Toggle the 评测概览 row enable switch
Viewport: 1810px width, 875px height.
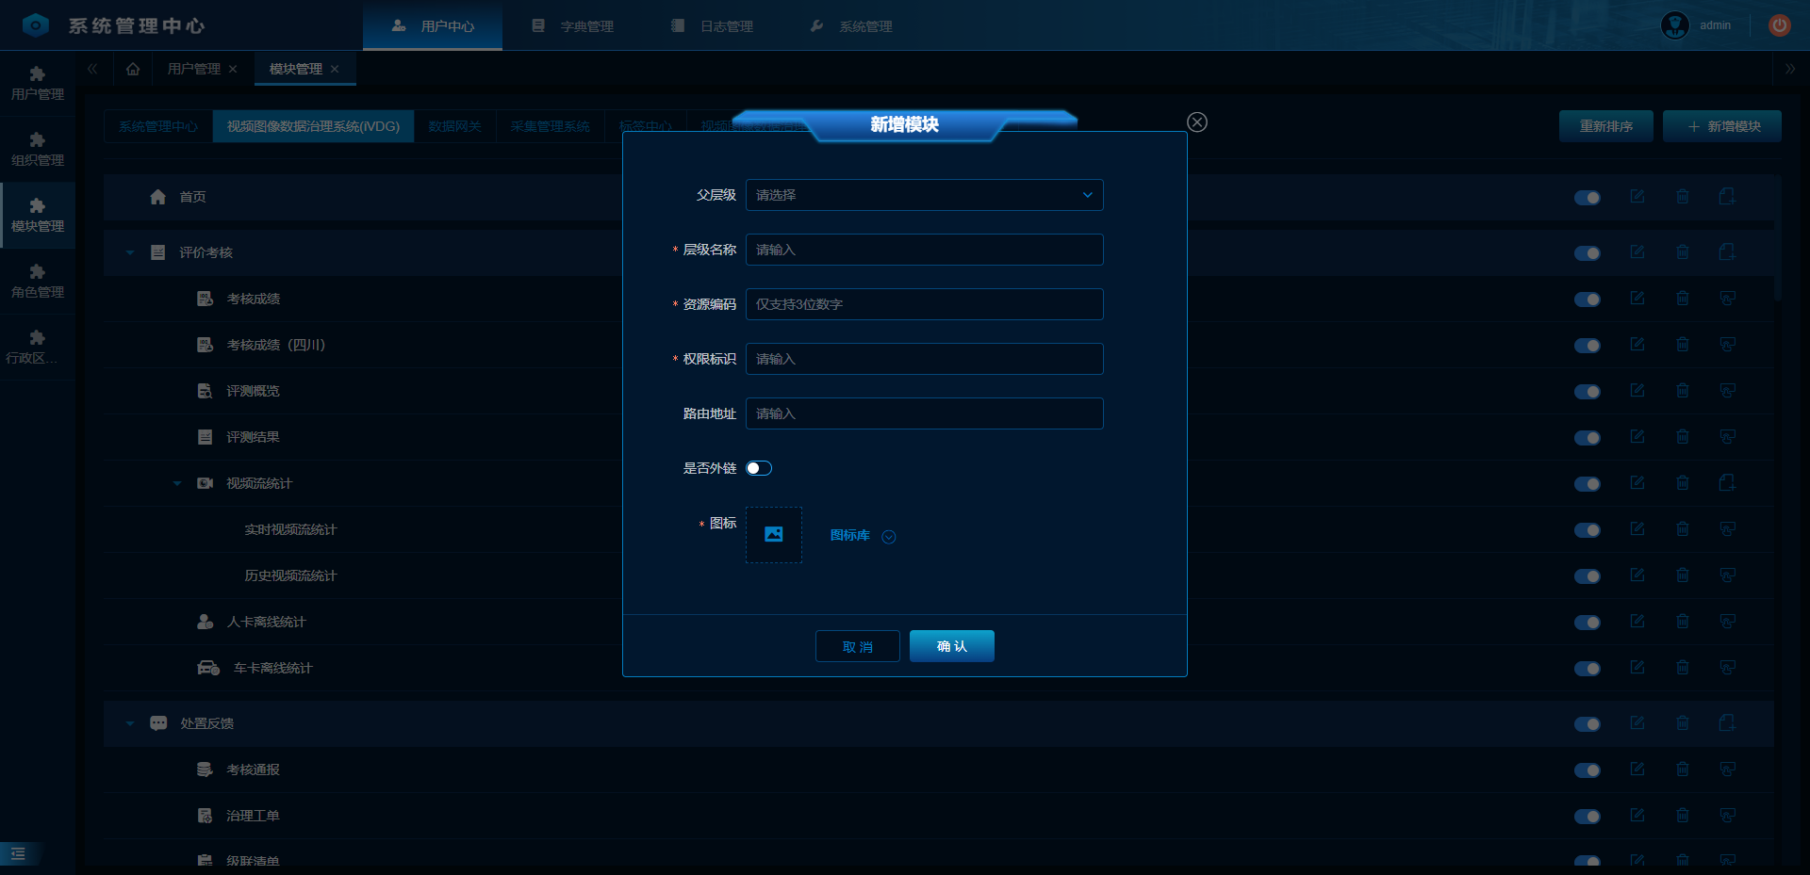click(x=1588, y=392)
